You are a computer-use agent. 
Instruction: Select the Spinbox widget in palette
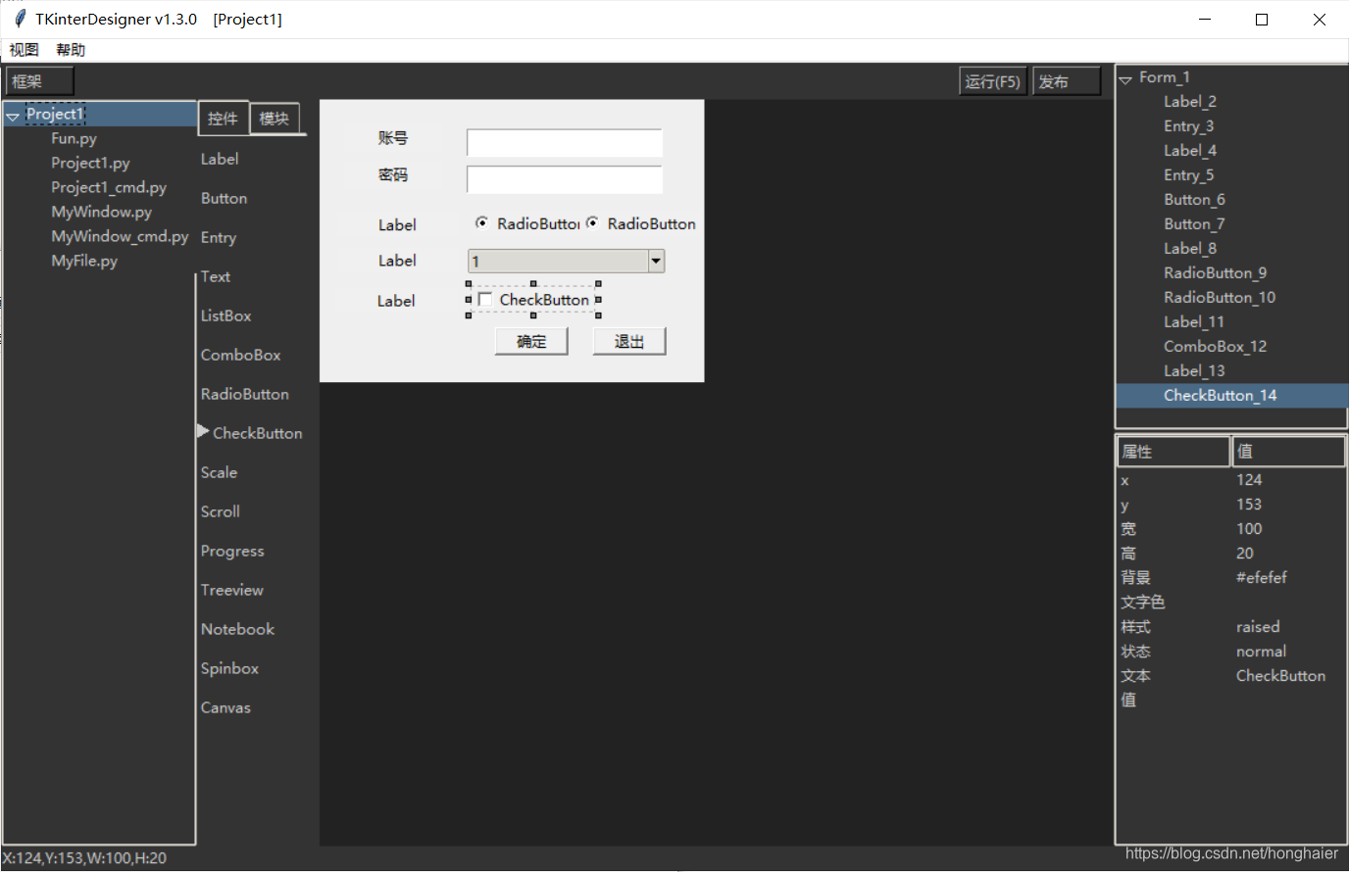coord(230,668)
